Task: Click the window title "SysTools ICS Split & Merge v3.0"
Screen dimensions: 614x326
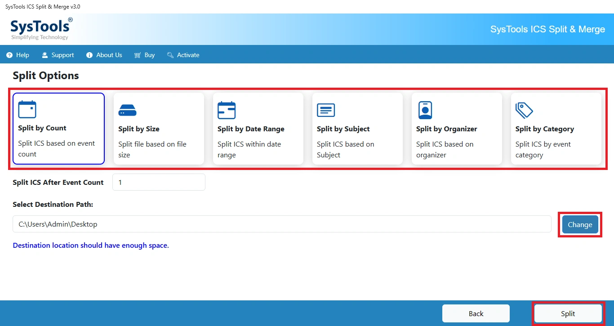Action: pos(43,7)
